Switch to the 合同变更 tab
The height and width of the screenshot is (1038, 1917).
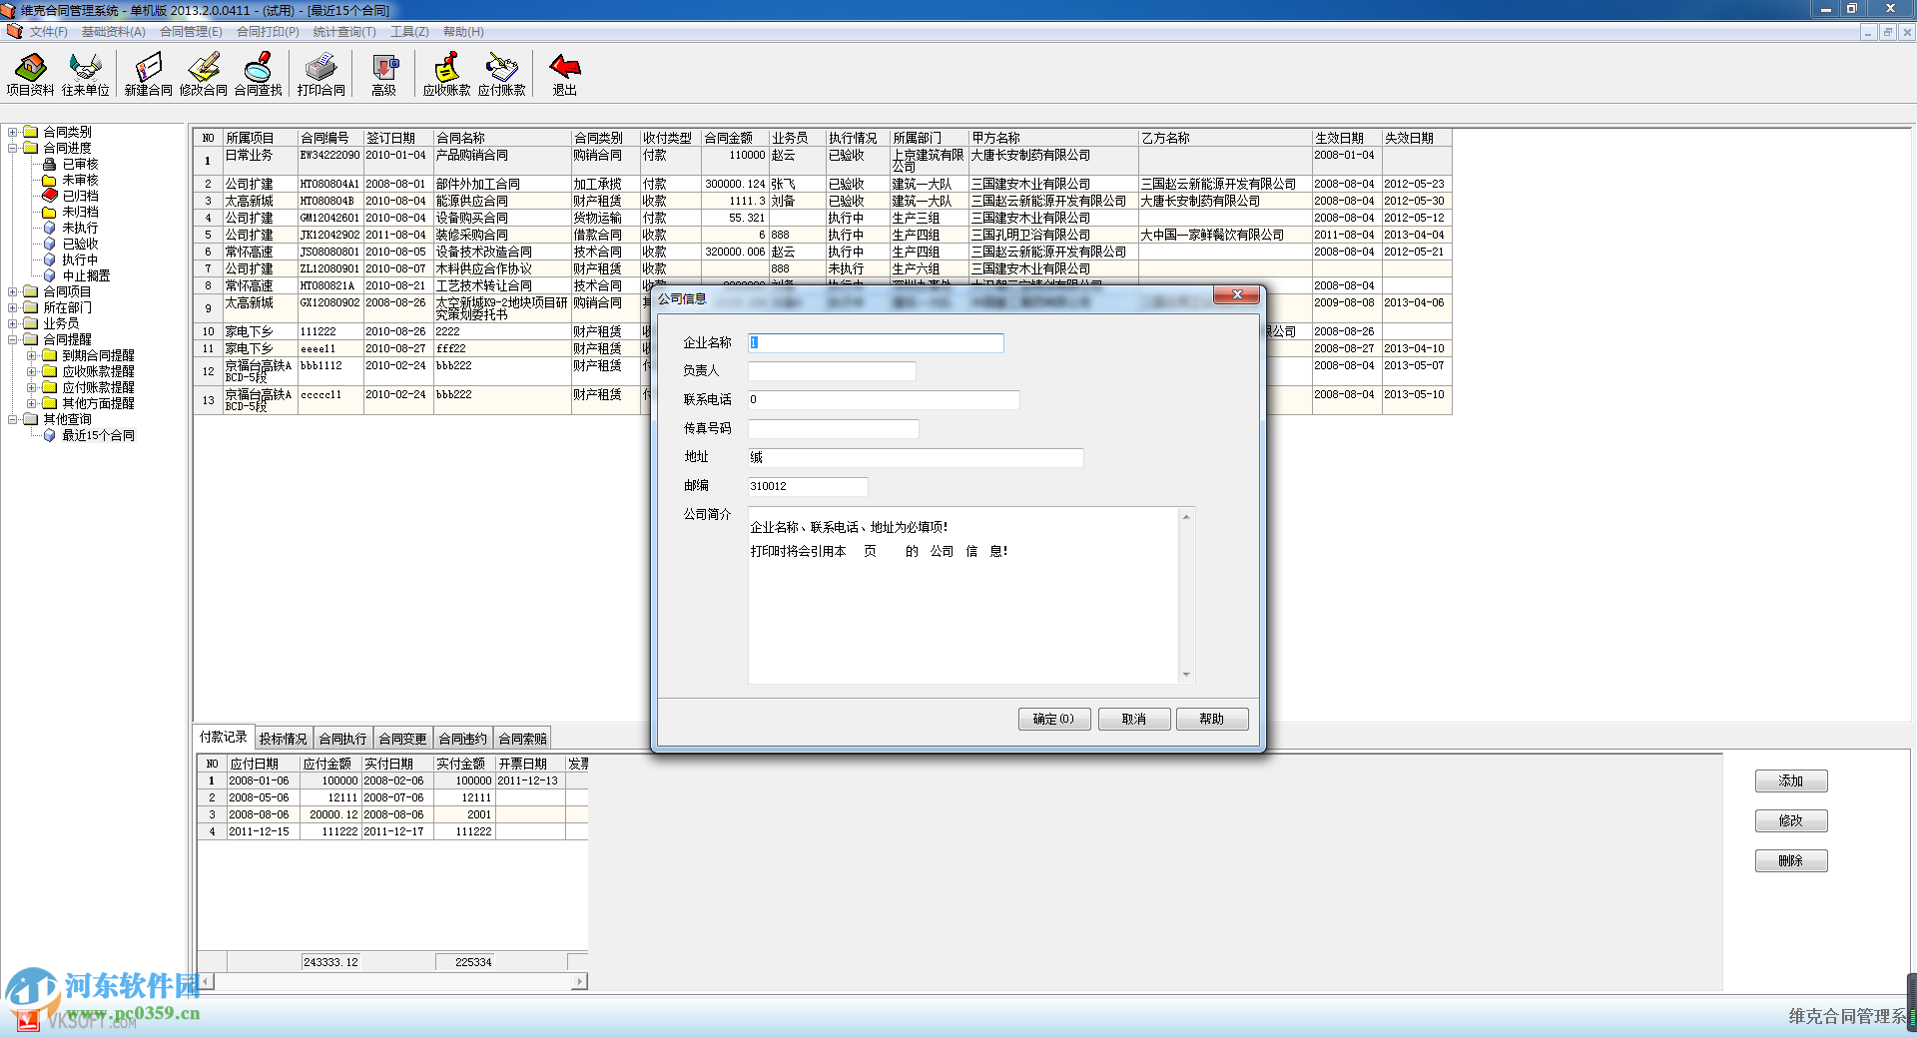[402, 739]
